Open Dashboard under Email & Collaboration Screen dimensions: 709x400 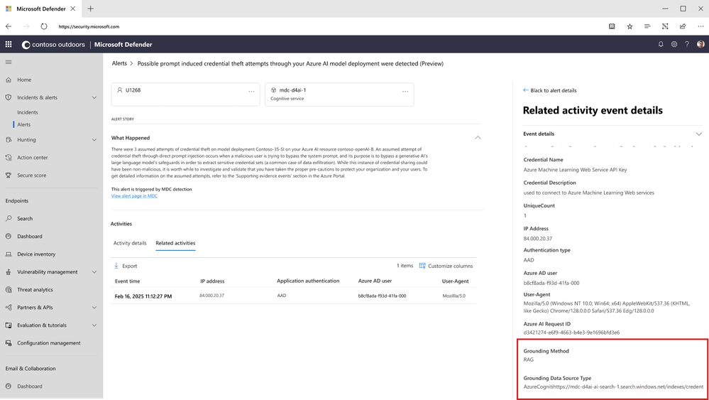(29, 386)
